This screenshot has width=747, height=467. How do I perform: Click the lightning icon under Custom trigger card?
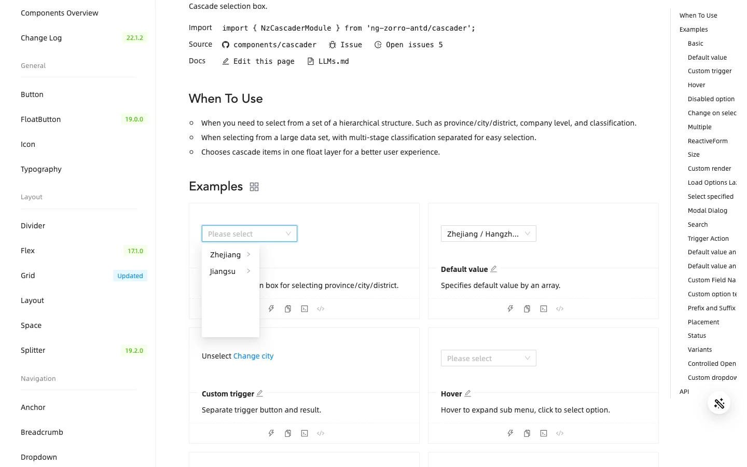click(x=271, y=433)
